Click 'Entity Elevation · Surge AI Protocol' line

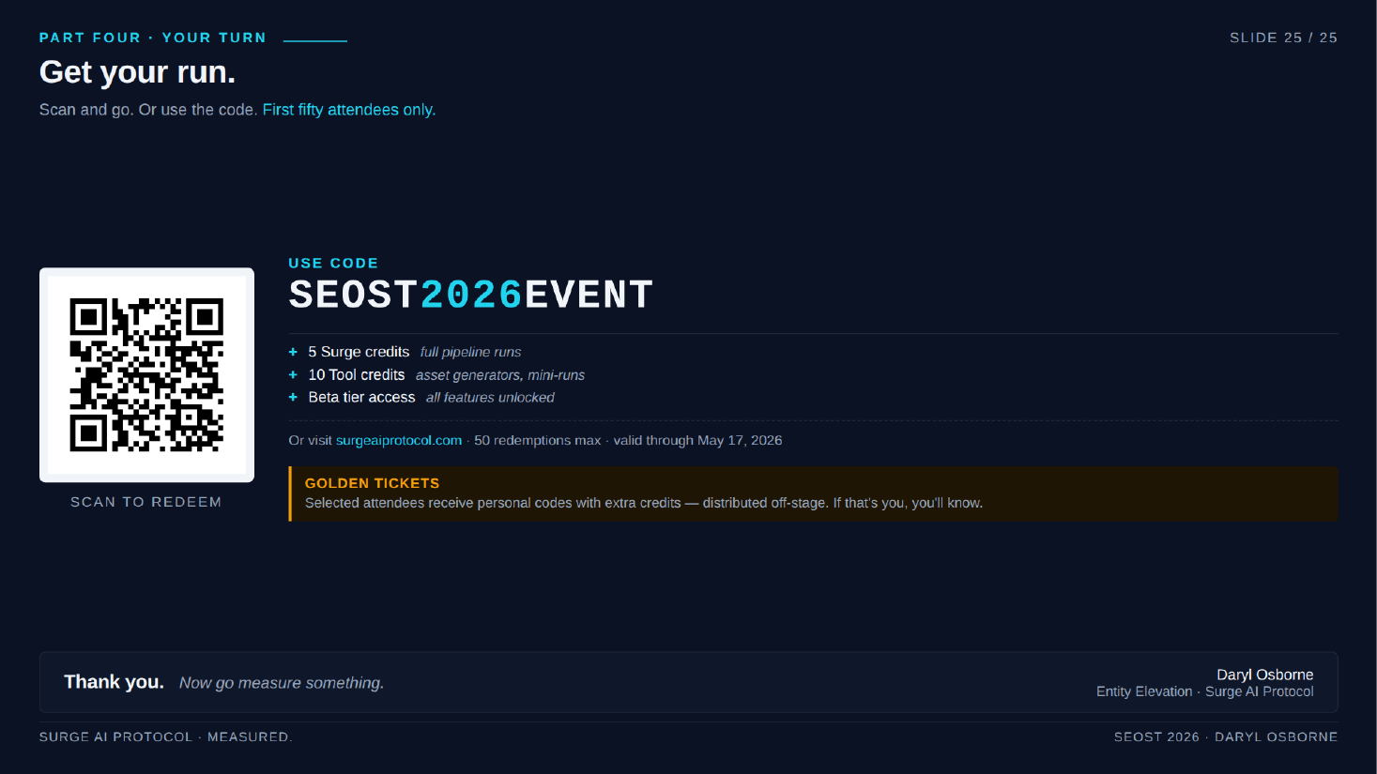click(1205, 691)
